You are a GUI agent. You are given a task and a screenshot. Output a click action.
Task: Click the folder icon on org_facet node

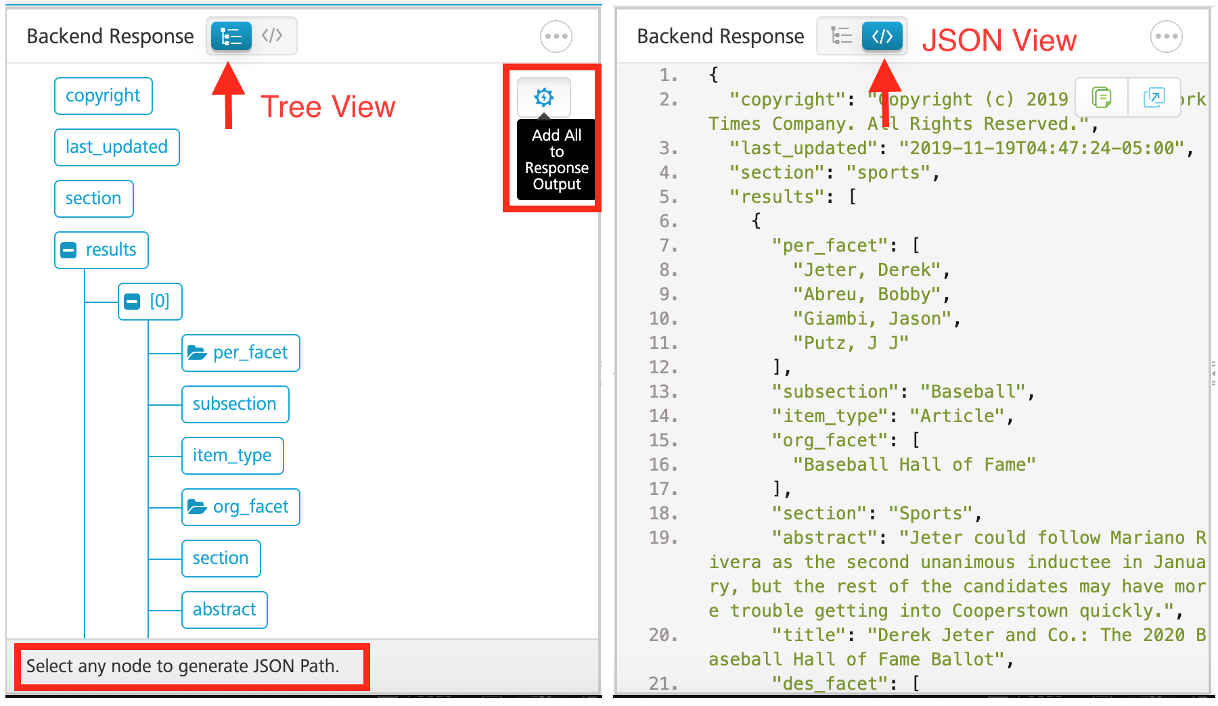click(x=196, y=507)
